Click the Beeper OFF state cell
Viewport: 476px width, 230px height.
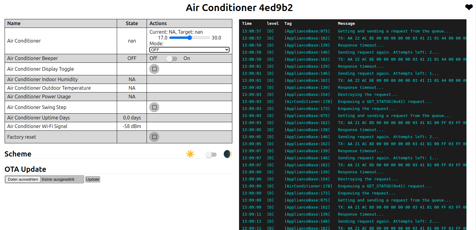[132, 58]
